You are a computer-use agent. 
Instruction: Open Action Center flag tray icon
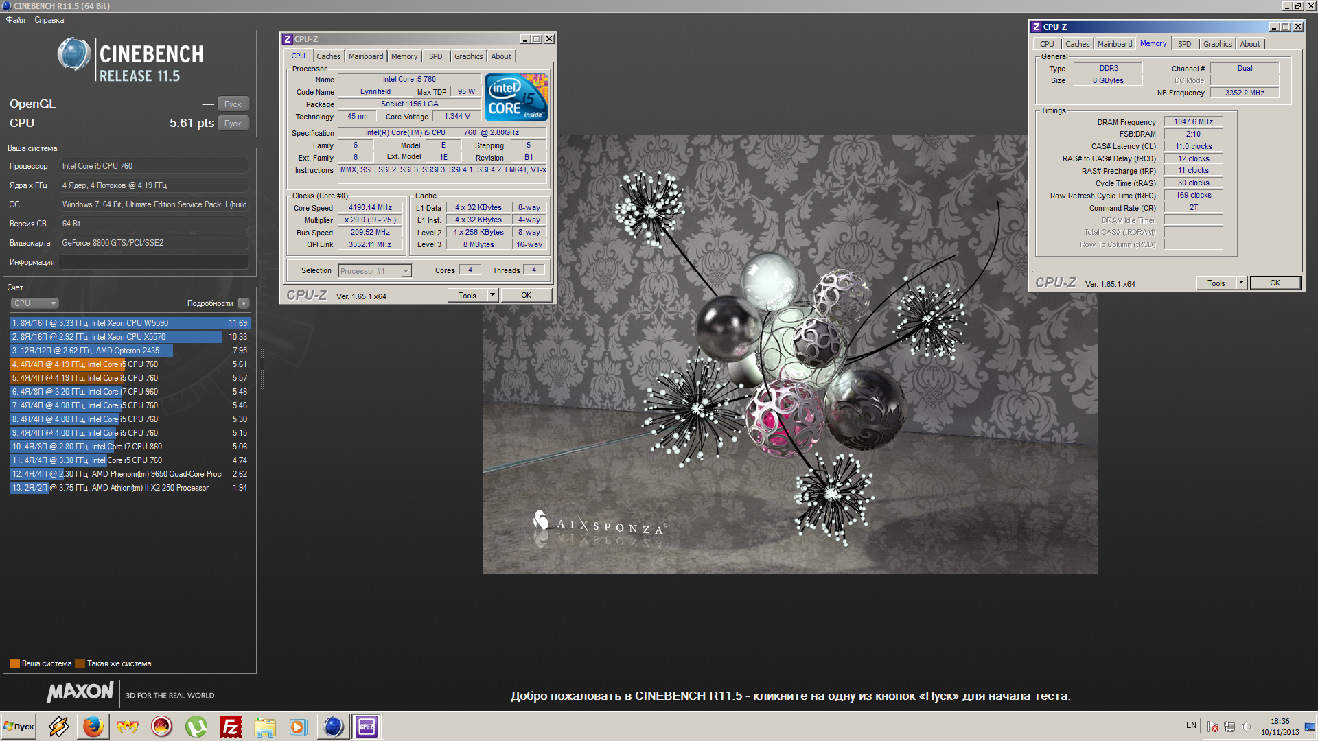(x=1213, y=727)
